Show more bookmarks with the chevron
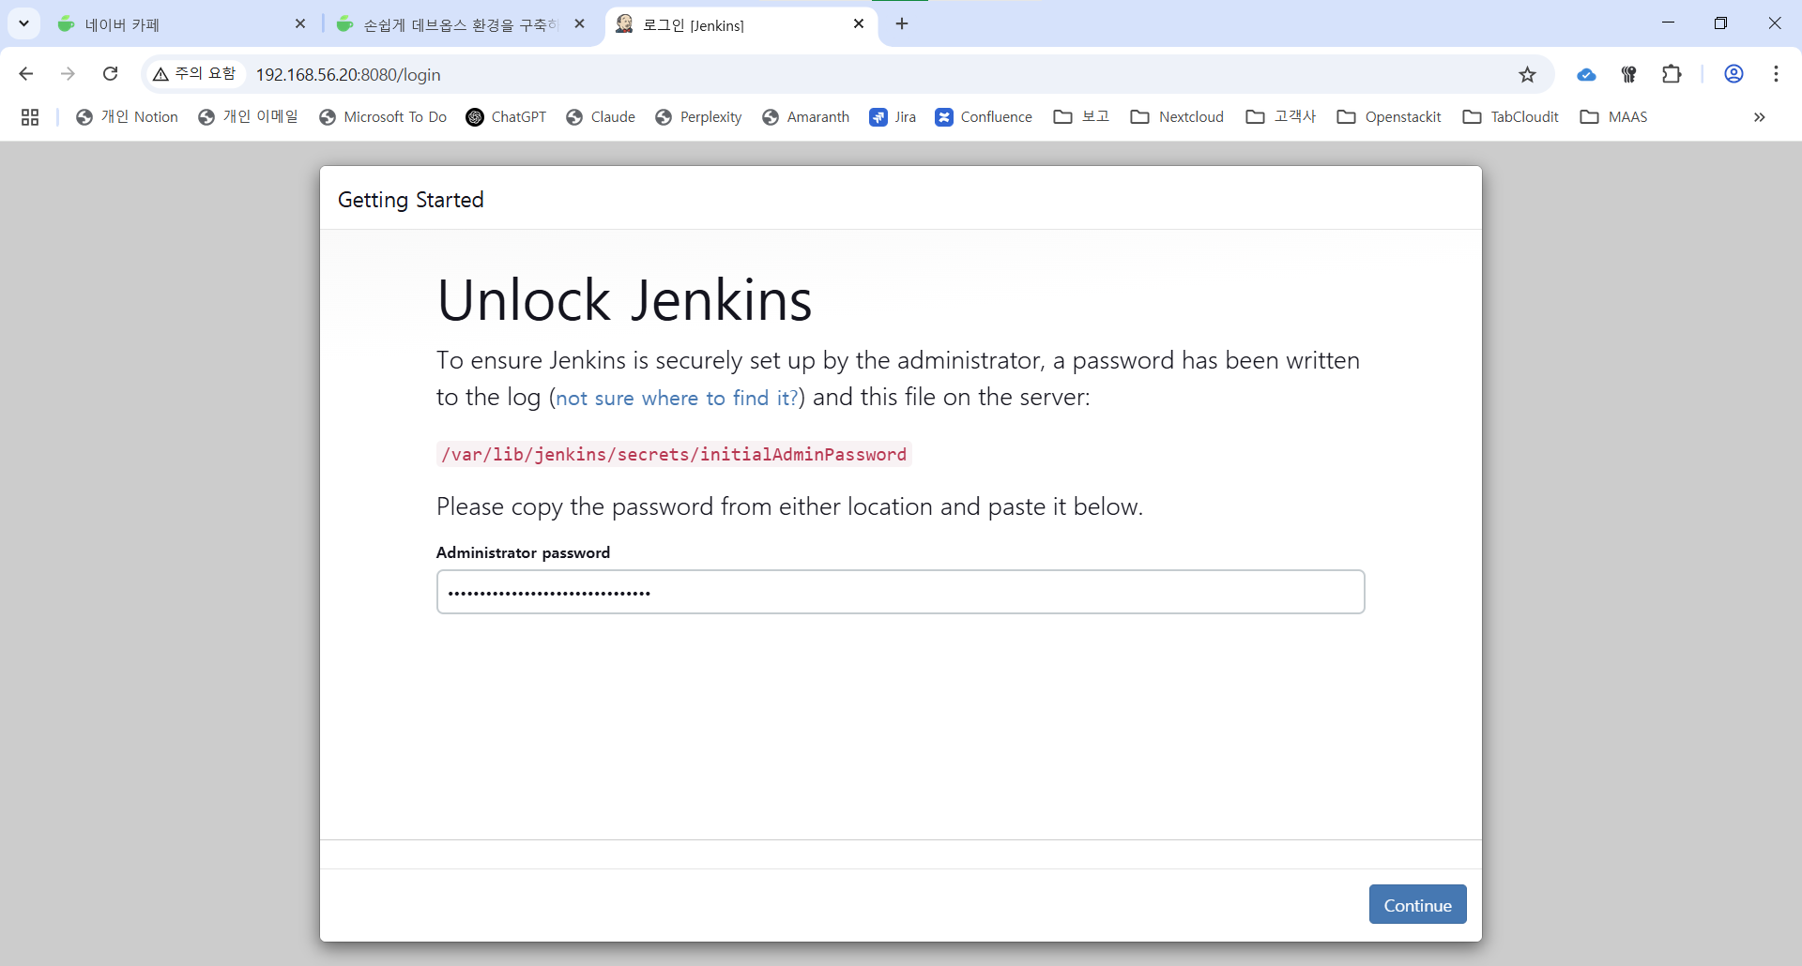The image size is (1802, 966). (x=1759, y=117)
